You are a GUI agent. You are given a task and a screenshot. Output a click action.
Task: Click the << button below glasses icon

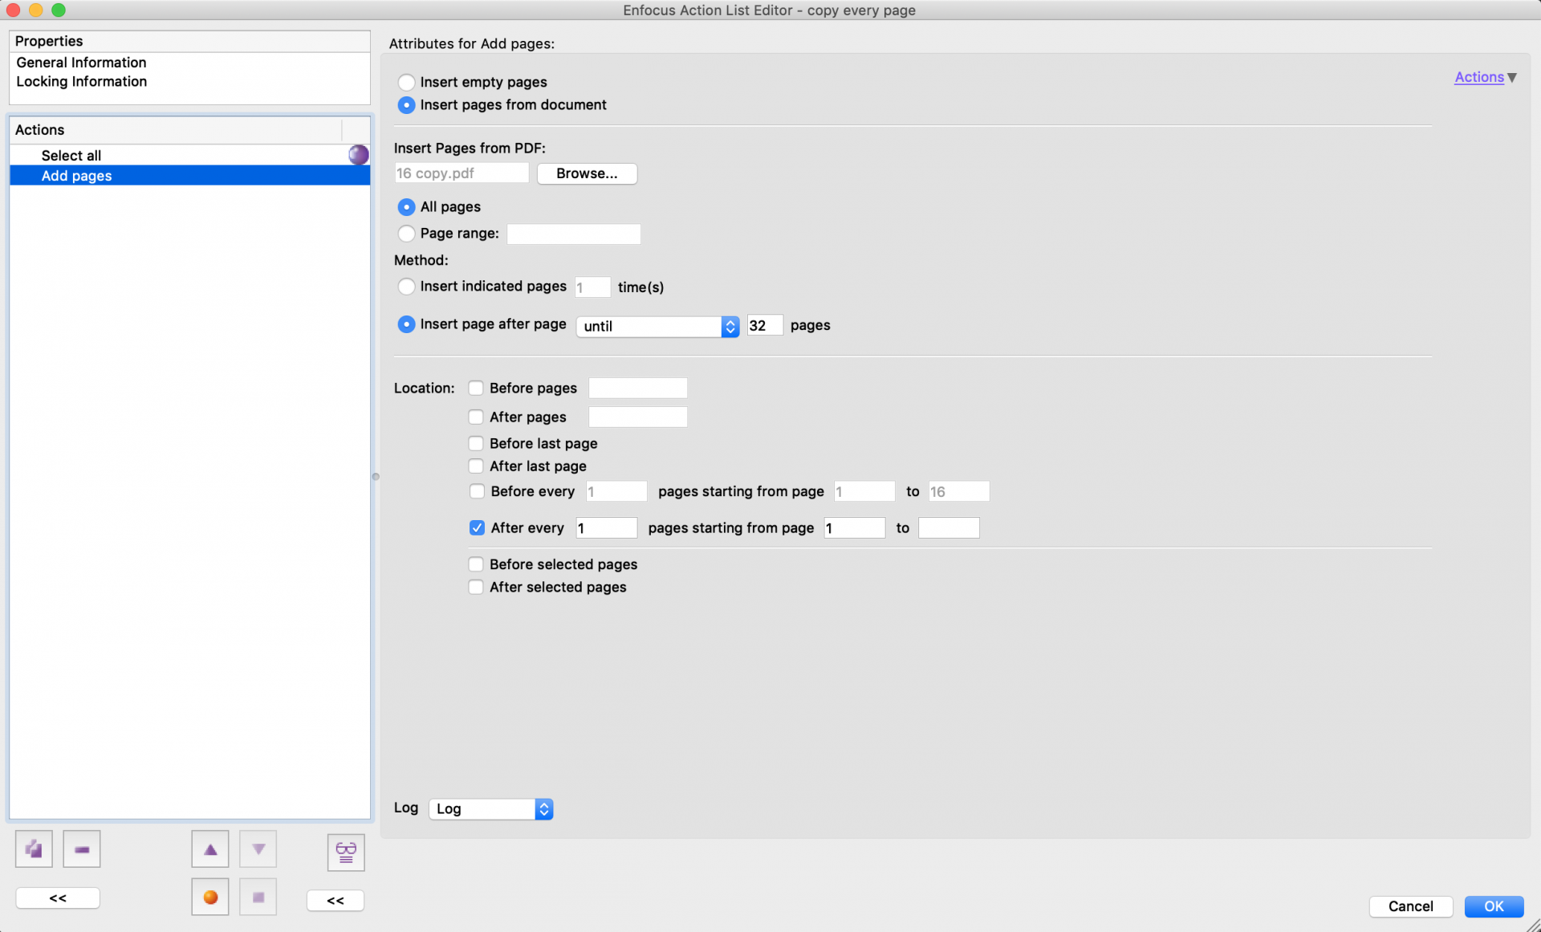coord(335,901)
